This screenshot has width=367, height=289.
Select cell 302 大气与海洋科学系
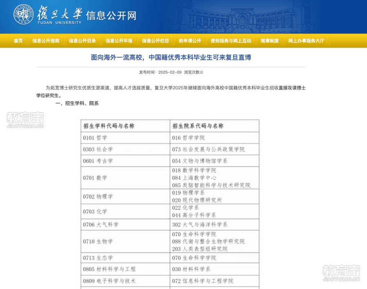tap(214, 225)
